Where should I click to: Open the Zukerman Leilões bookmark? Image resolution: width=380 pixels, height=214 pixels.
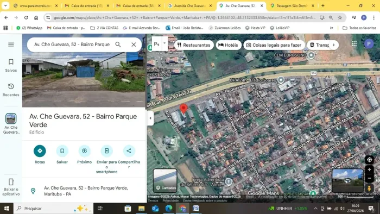224,28
